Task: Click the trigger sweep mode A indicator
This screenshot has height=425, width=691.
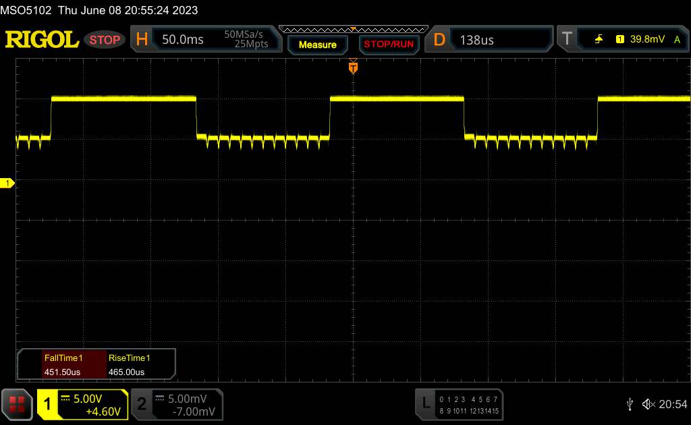Action: point(677,40)
